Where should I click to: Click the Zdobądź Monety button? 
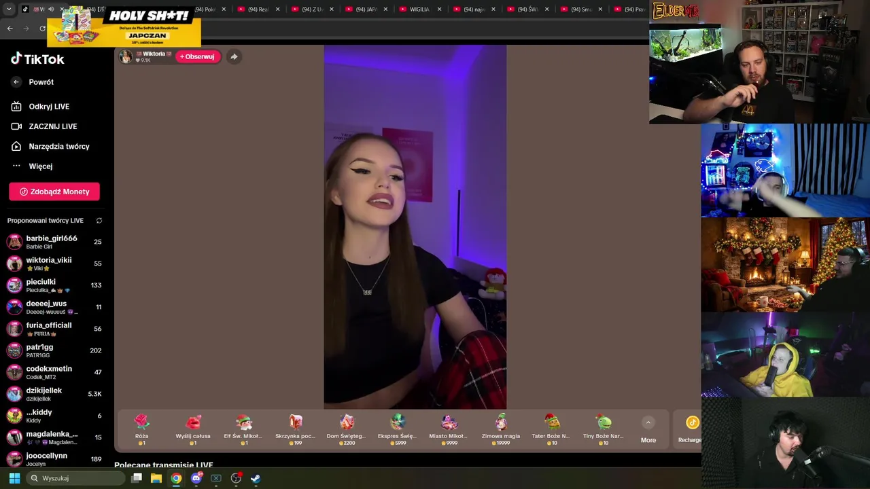(54, 192)
